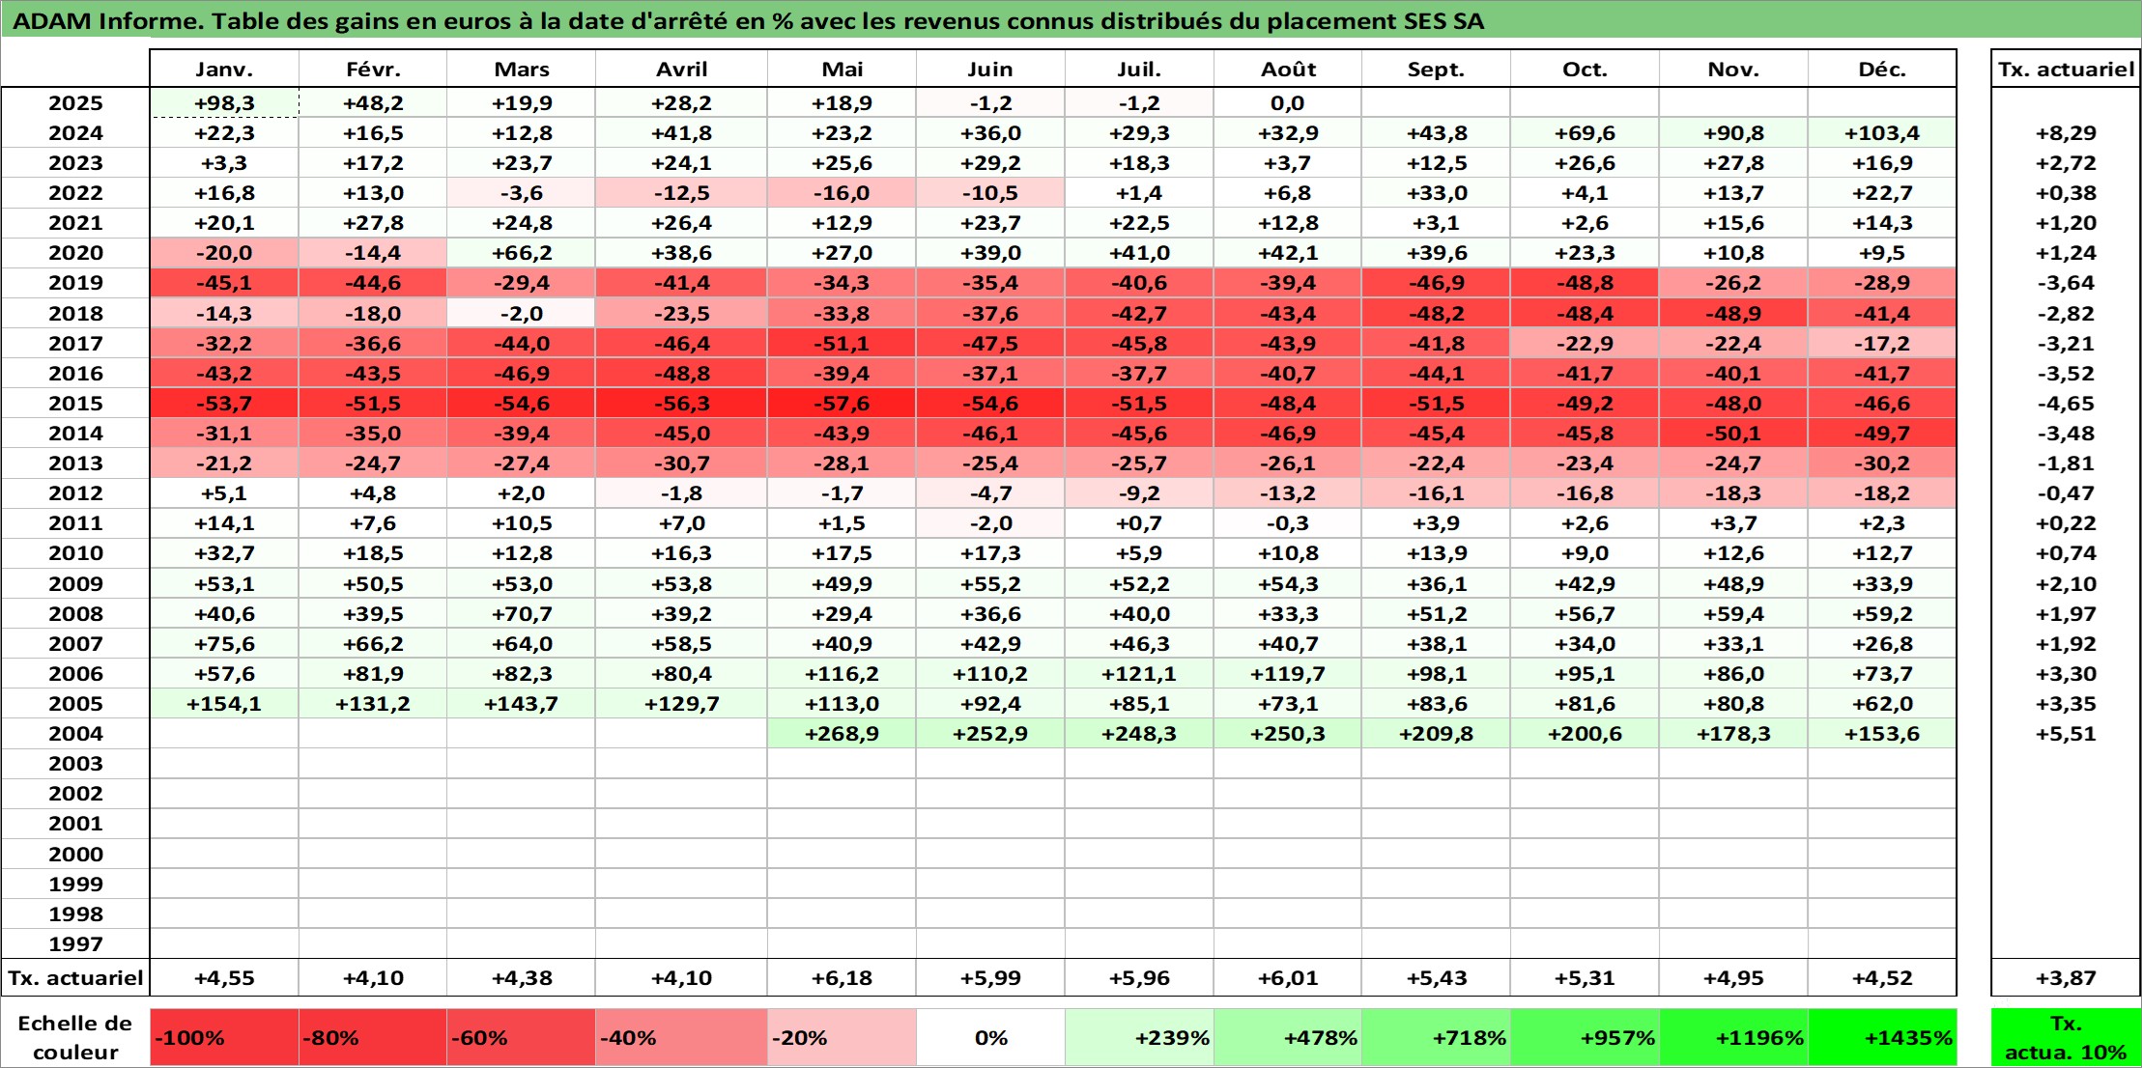Select the value -51,1 for May 2017
This screenshot has width=2142, height=1068.
(843, 343)
